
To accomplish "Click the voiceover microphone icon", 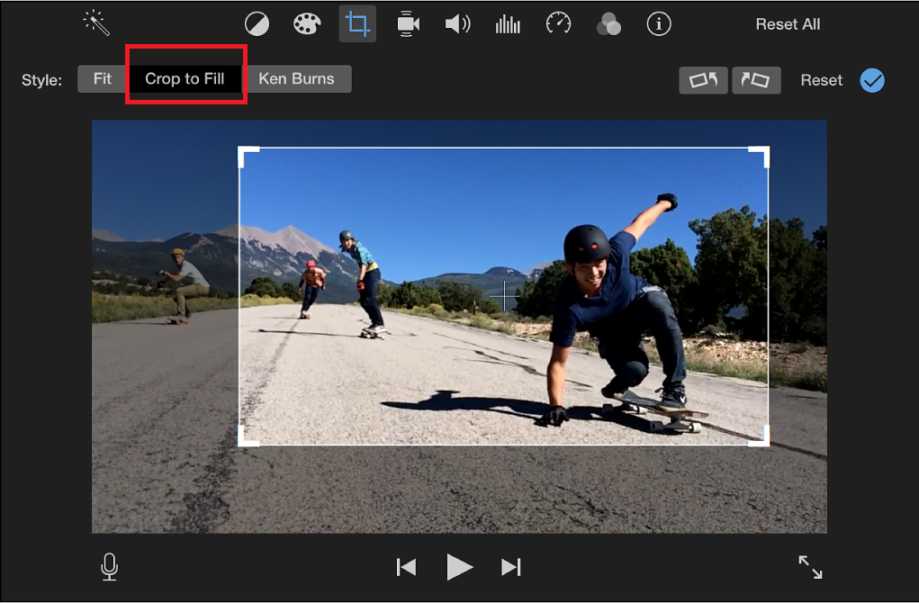I will 109,567.
